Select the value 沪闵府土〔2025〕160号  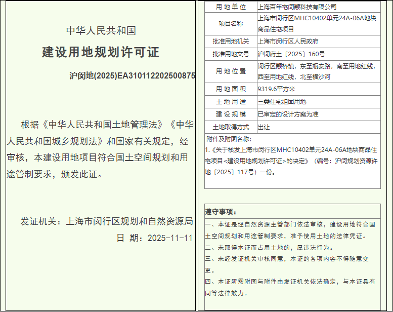[291, 54]
